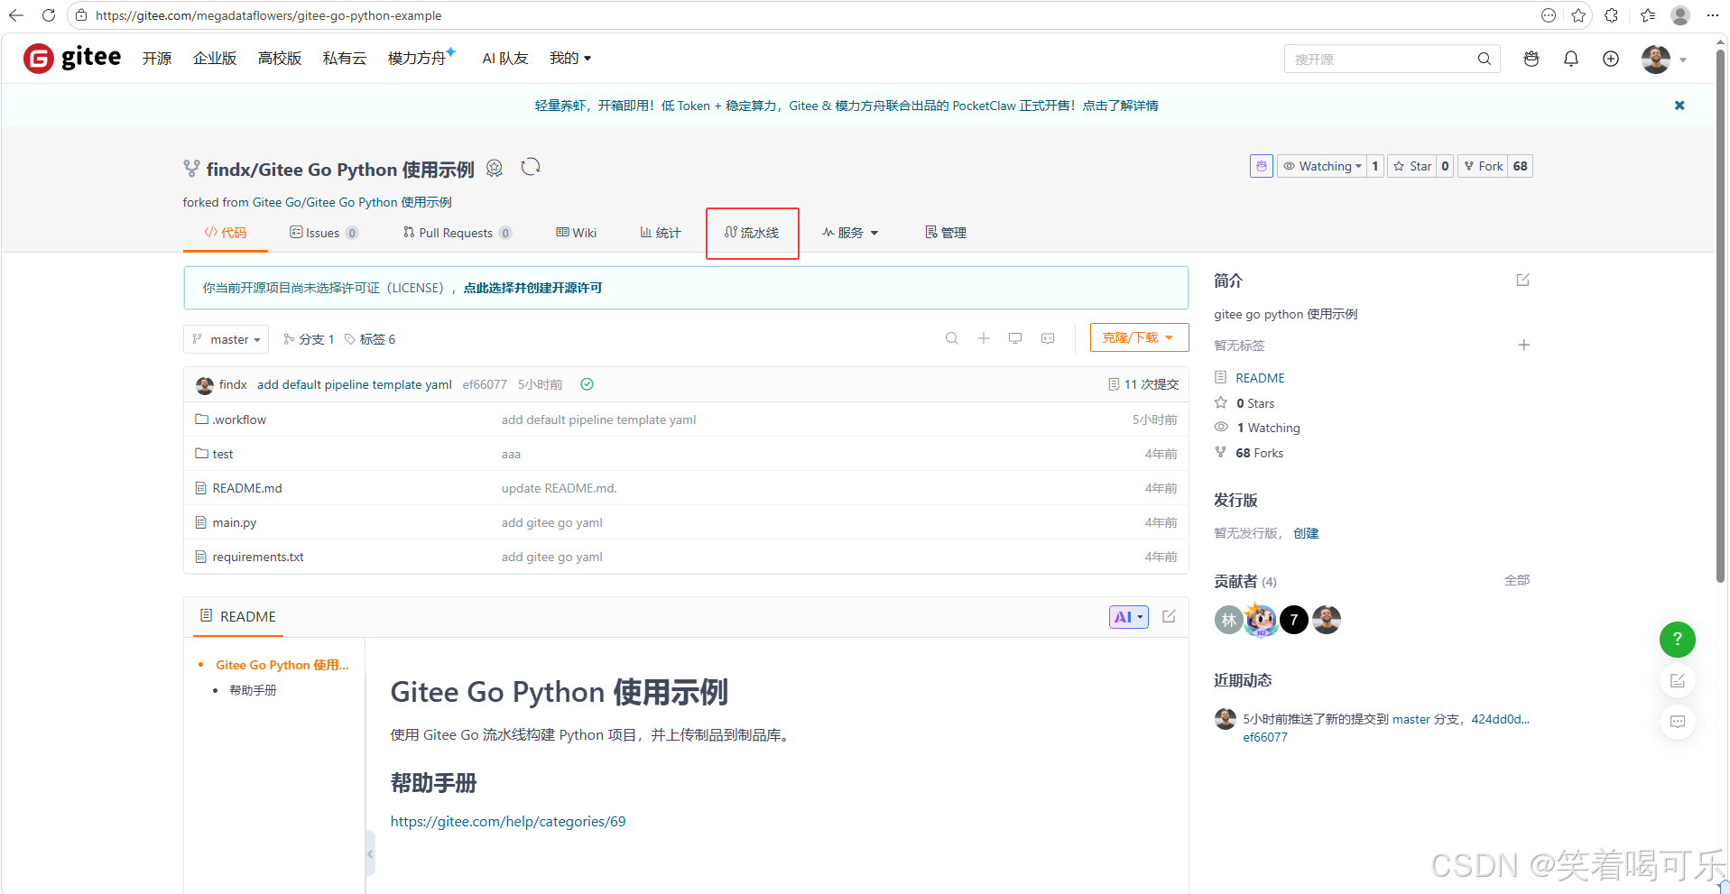Image resolution: width=1730 pixels, height=894 pixels.
Task: Star this repository
Action: tap(1412, 166)
